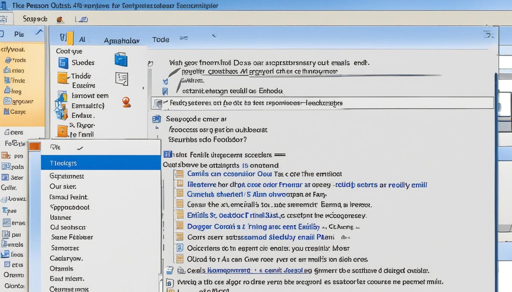This screenshot has height=292, width=512.
Task: Click the Suedes notebook icon in the Cootgve menu
Action: (63, 63)
